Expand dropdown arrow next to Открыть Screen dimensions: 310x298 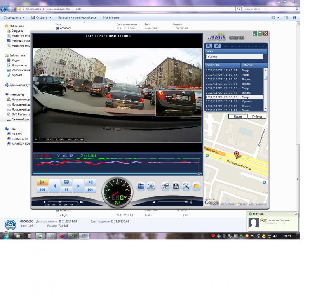coord(50,17)
